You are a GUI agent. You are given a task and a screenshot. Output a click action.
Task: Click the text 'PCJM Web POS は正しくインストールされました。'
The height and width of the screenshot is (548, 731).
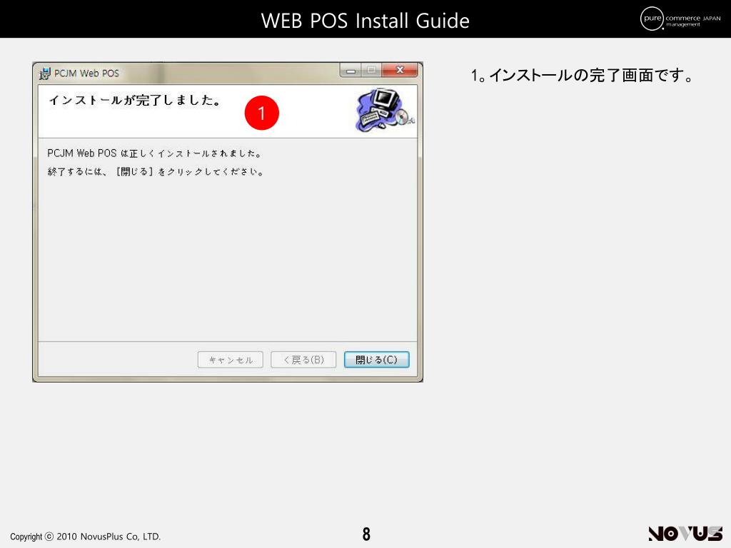[x=154, y=153]
